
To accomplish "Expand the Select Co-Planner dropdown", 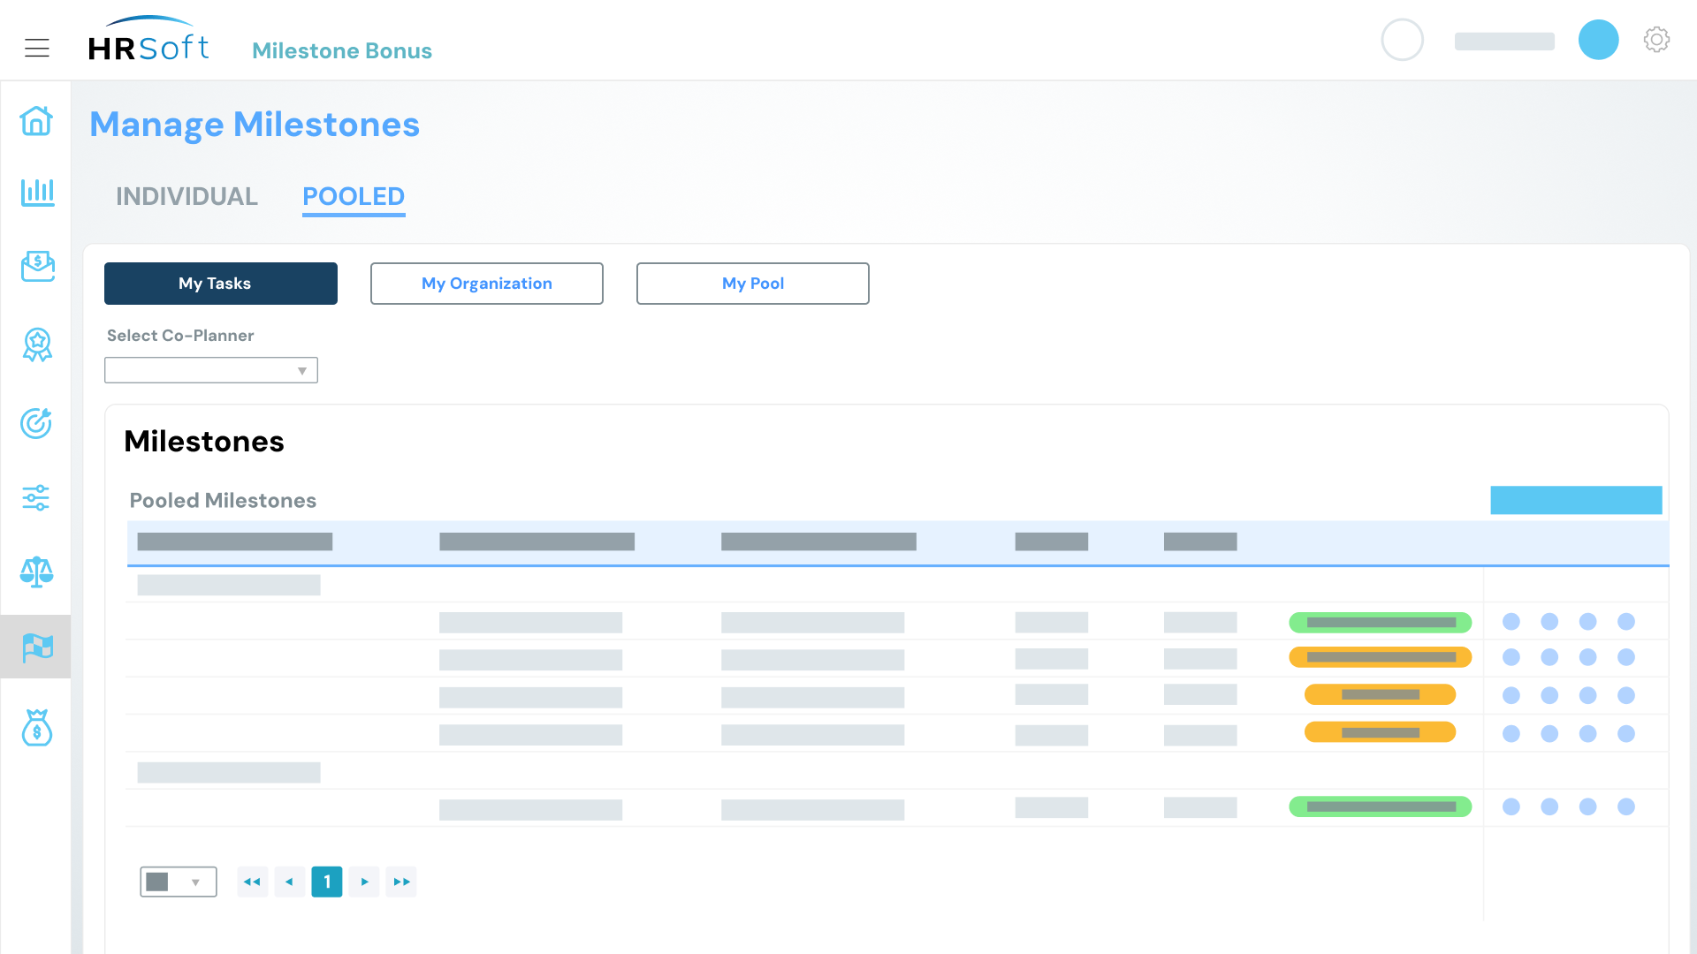I will tap(210, 370).
